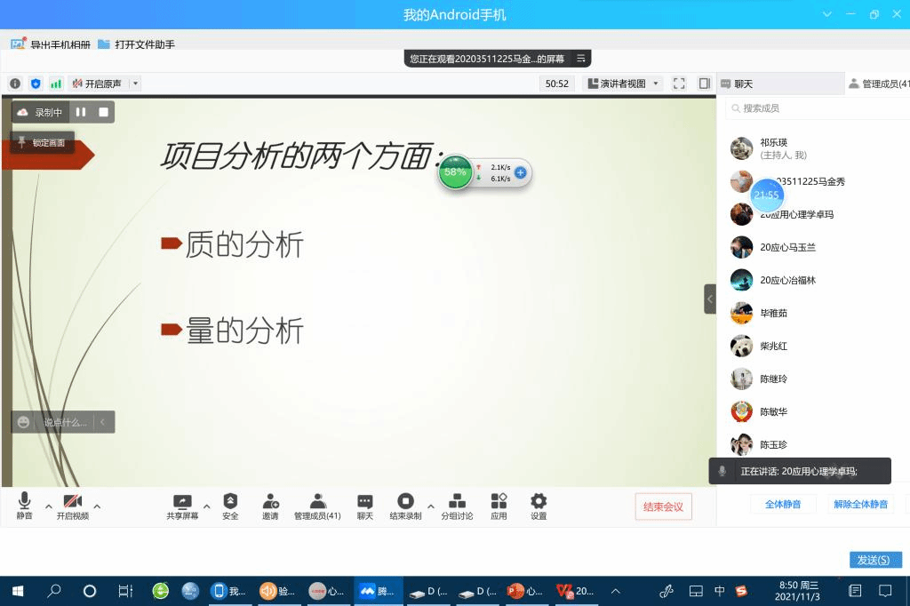Click 全体静音 to mute all members
The image size is (910, 606).
tap(783, 503)
